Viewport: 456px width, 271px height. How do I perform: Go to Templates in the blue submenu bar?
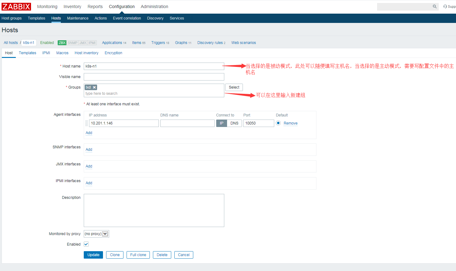37,18
